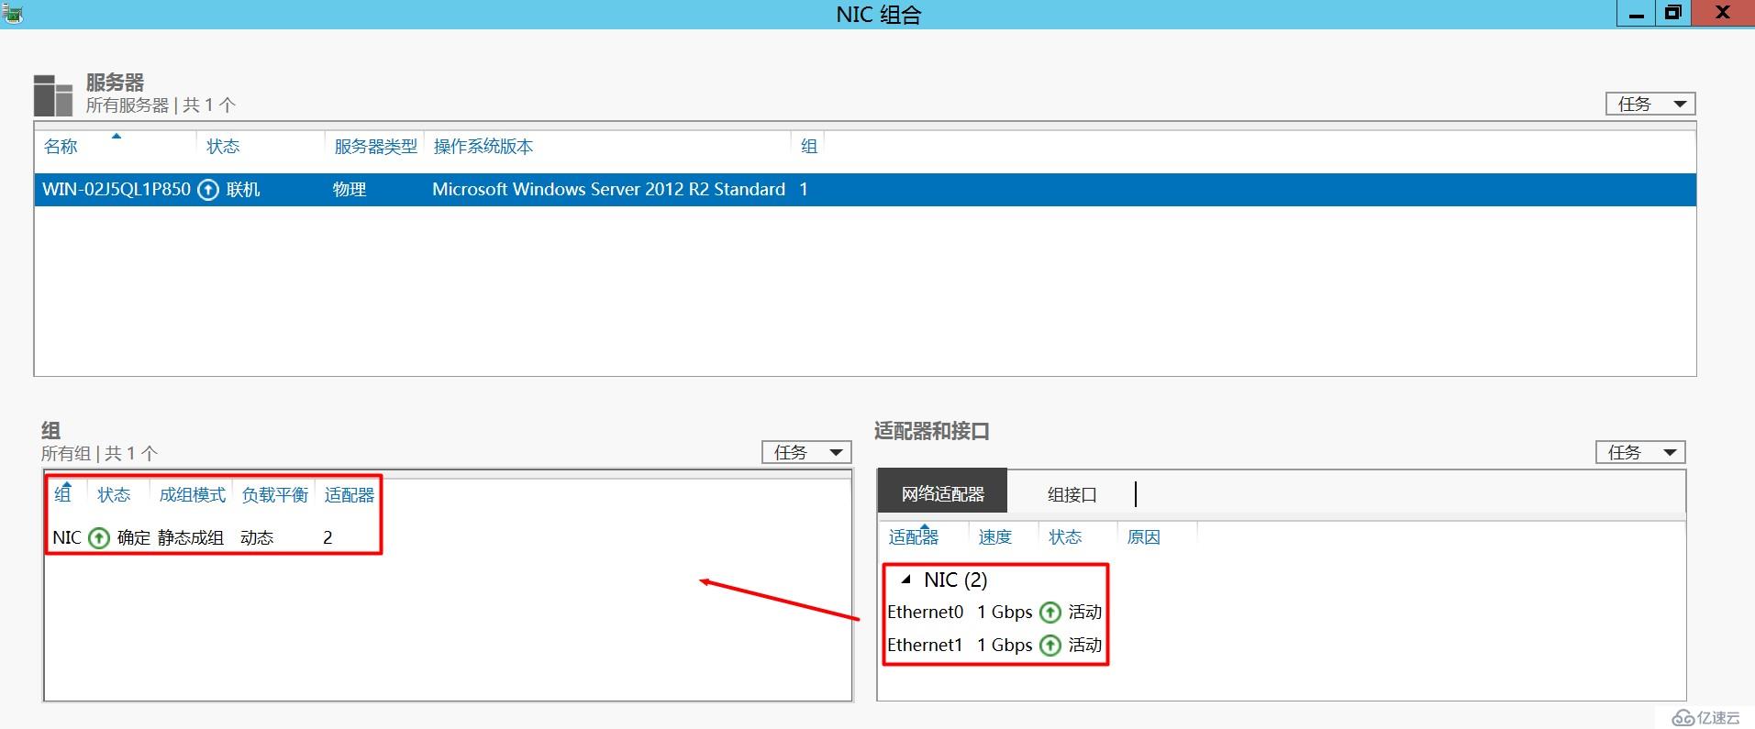
Task: Select server row WIN-02J5QL1P850
Action: [865, 190]
